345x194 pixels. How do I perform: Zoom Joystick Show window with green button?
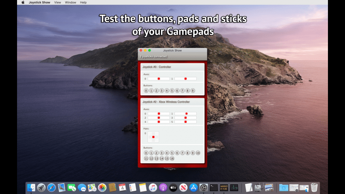pos(149,50)
